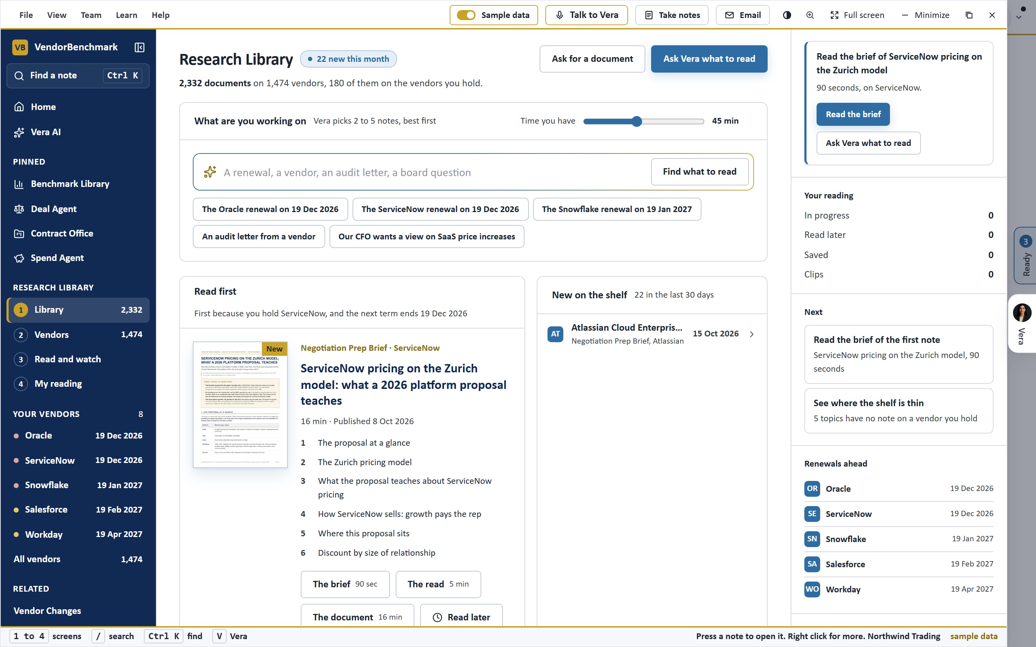This screenshot has width=1036, height=647.
Task: Click the Find a note search box
Action: pos(78,75)
